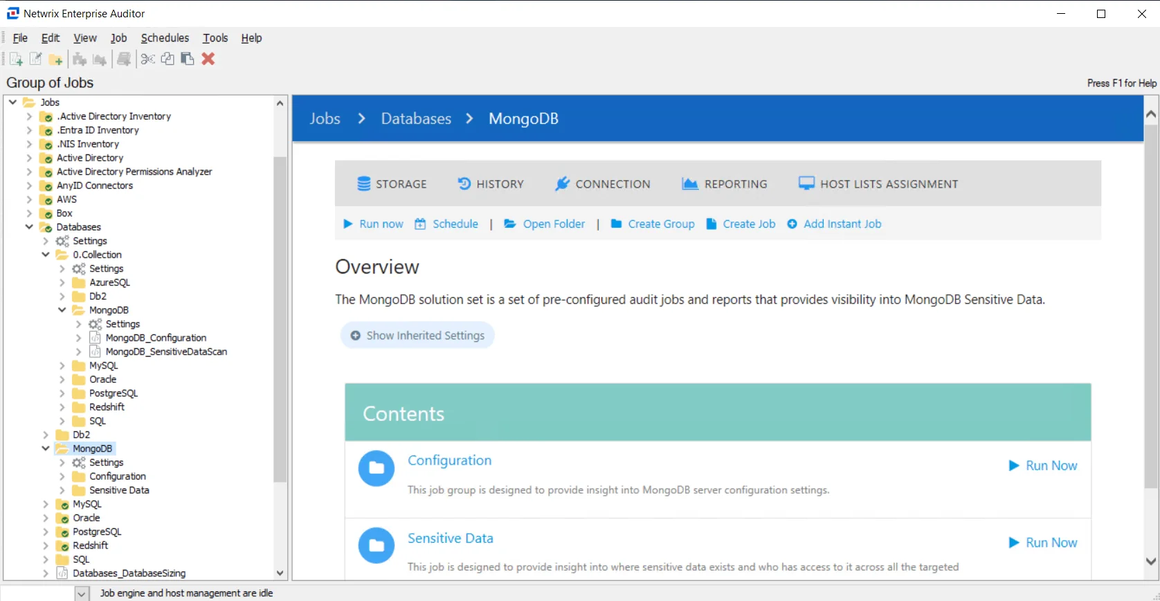Expand the AzureSQL tree node
Viewport: 1160px width, 601px height.
pyautogui.click(x=62, y=282)
